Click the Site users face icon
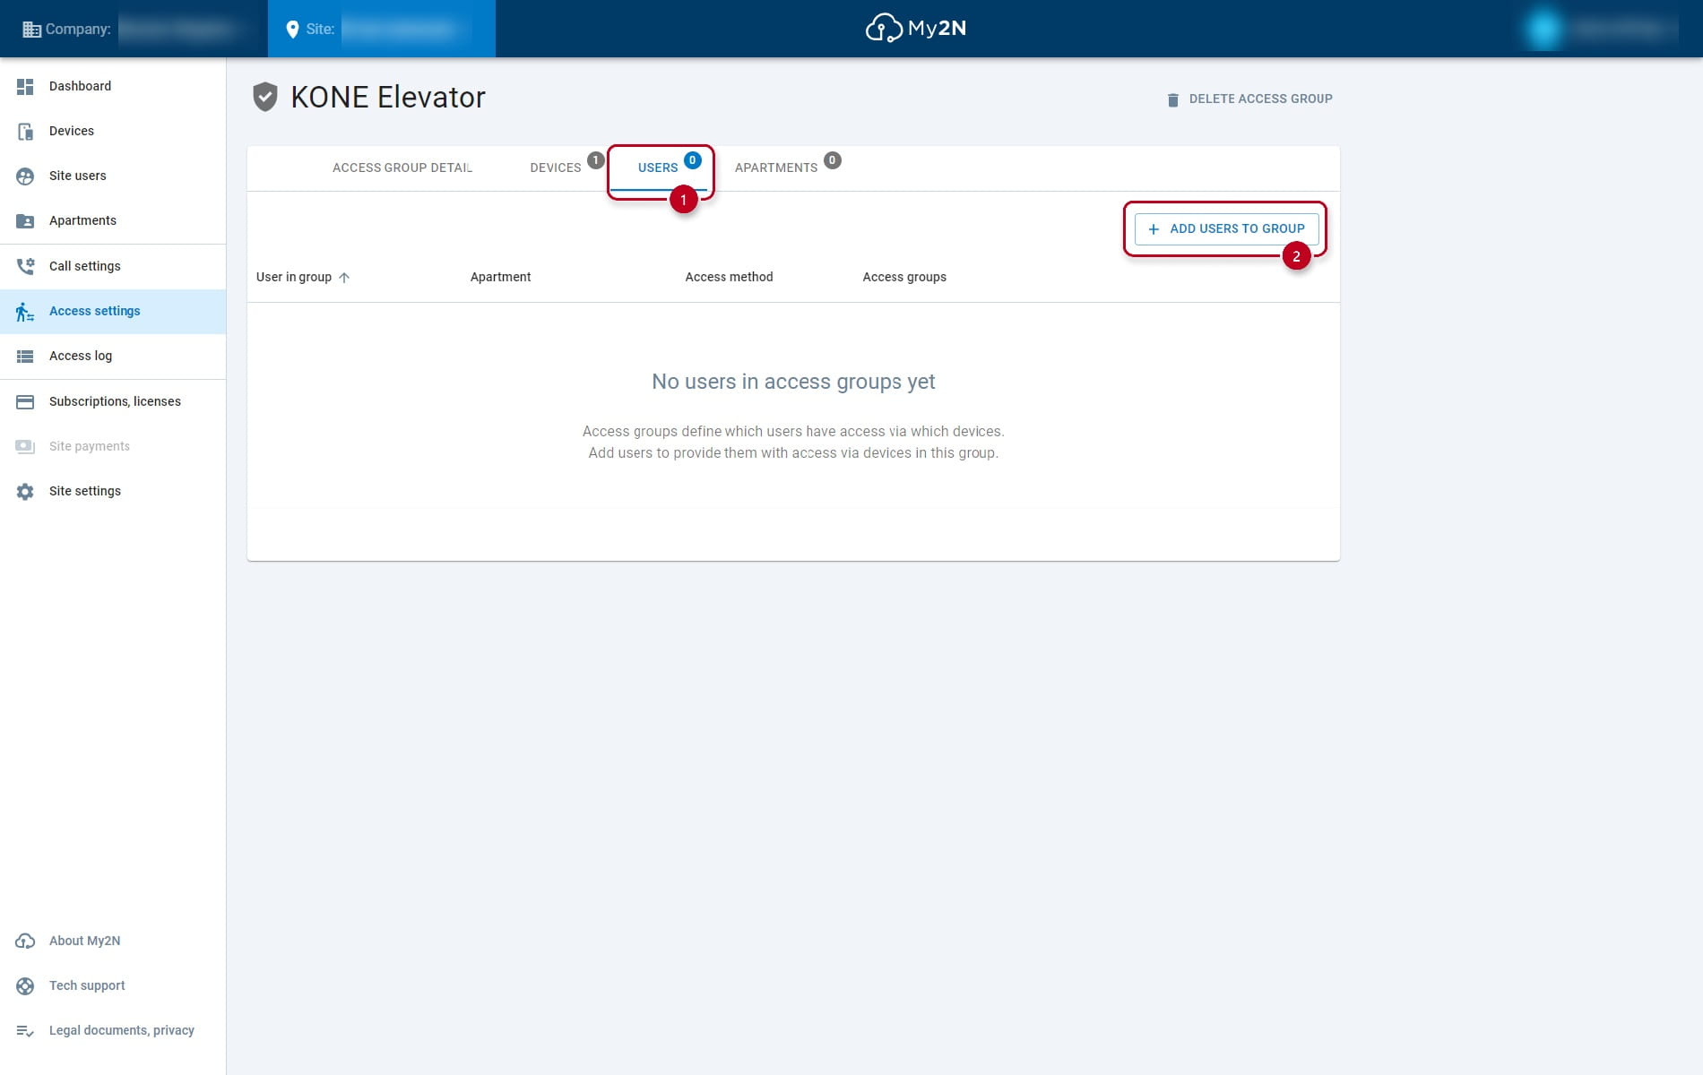 tap(25, 176)
